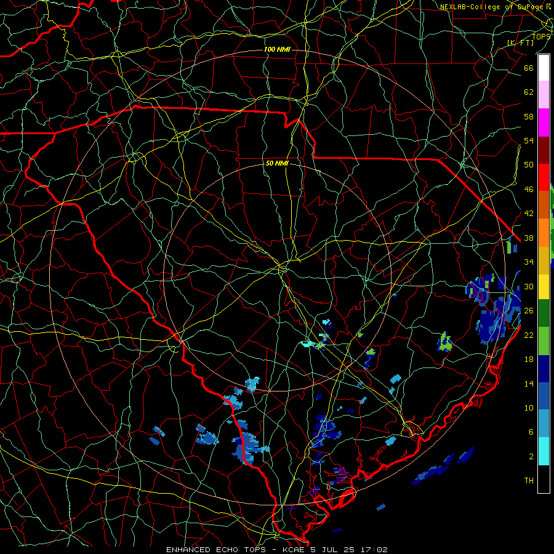Select the light green legend swatch
554x554 pixels.
[x=544, y=341]
